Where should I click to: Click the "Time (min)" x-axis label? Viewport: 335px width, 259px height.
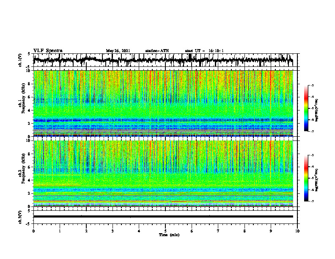point(169,235)
